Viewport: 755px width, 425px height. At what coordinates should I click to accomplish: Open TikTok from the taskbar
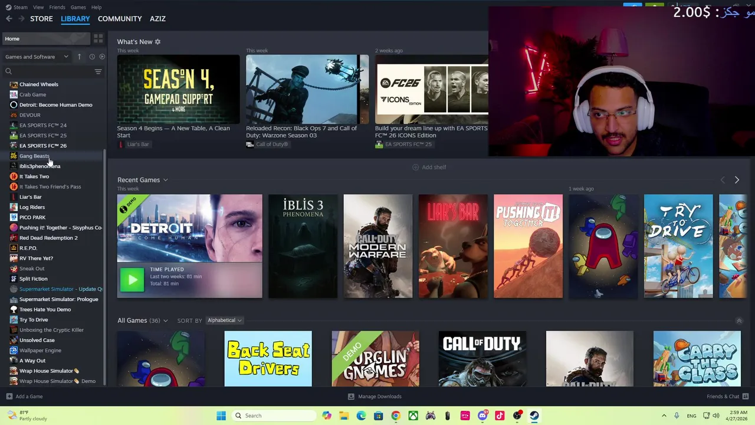(500, 416)
